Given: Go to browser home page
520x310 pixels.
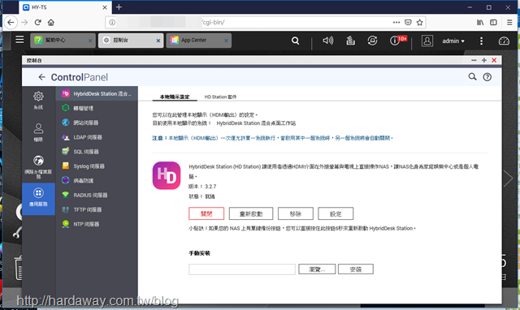Looking at the screenshot, I should coord(50,23).
